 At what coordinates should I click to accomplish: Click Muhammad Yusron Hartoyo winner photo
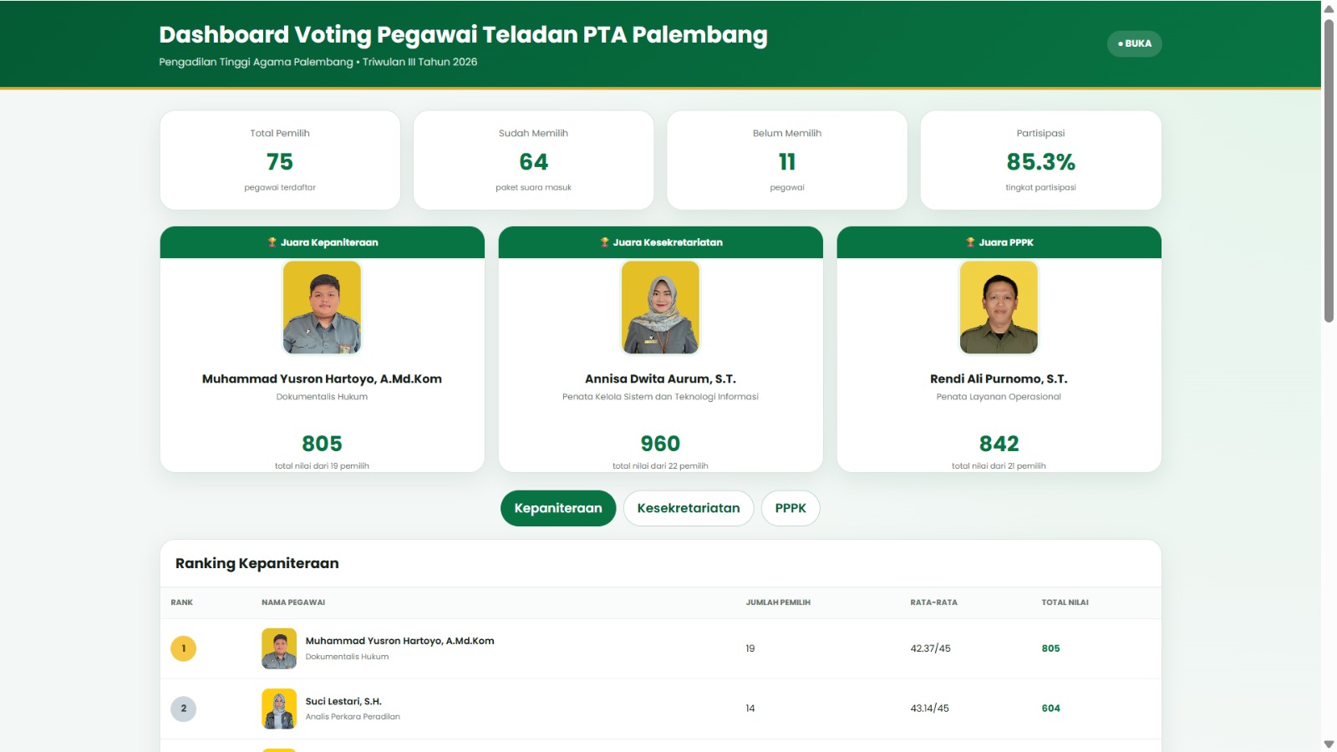tap(322, 307)
